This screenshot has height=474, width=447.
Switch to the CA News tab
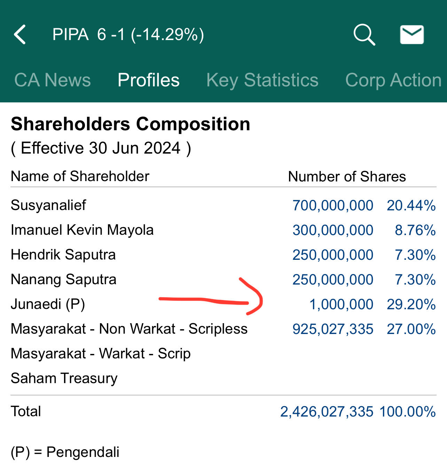(x=52, y=80)
